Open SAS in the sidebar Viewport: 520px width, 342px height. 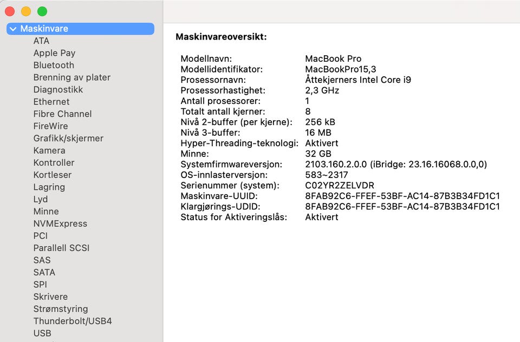tap(42, 260)
